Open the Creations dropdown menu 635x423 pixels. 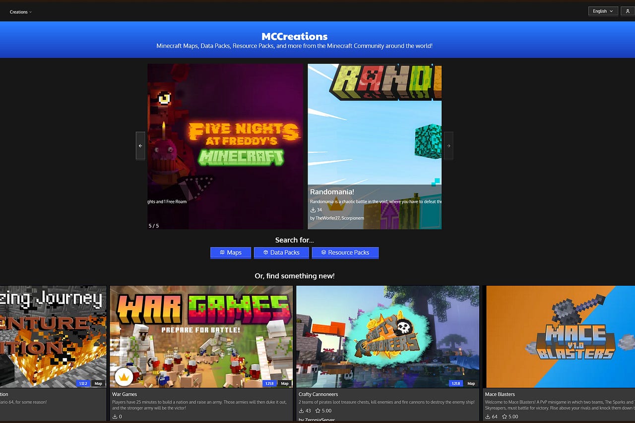[x=20, y=12]
